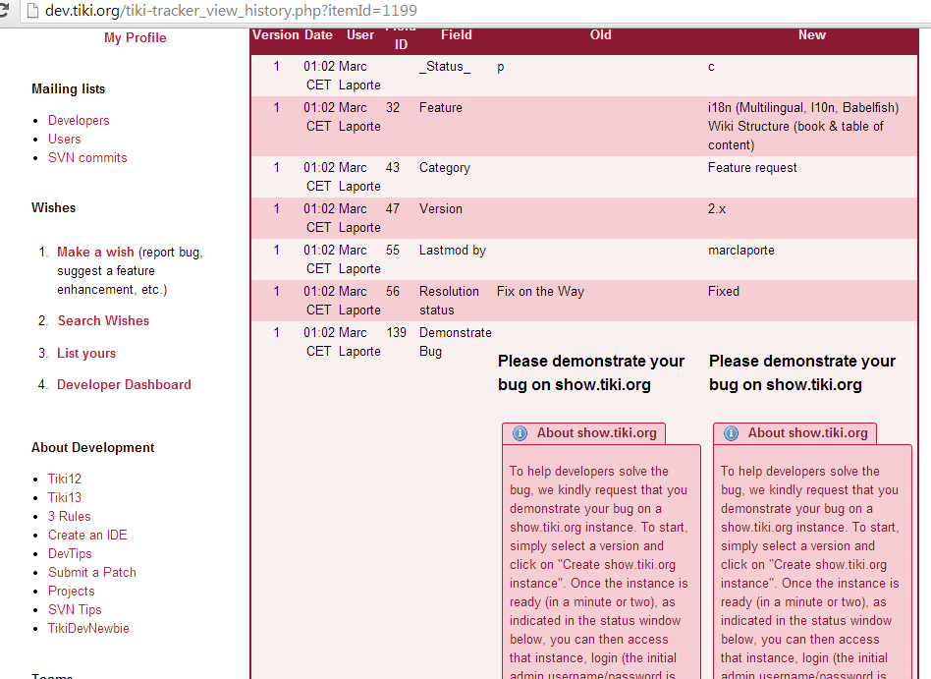Click the Demonstrate Bug field cell
The height and width of the screenshot is (679, 931).
coord(456,342)
